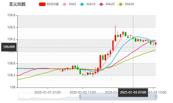This screenshot has width=173, height=103.
Task: Click the last red candle at the right edge
Action: (155, 44)
